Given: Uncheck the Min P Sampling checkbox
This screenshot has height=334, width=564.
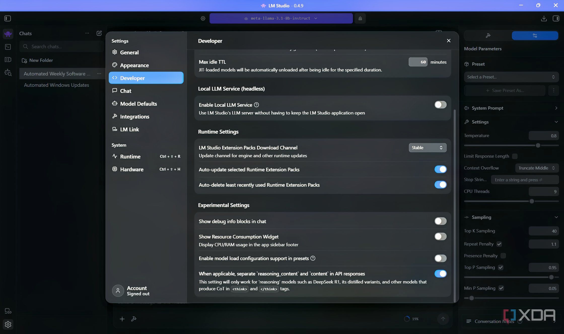Looking at the screenshot, I should coord(501,288).
